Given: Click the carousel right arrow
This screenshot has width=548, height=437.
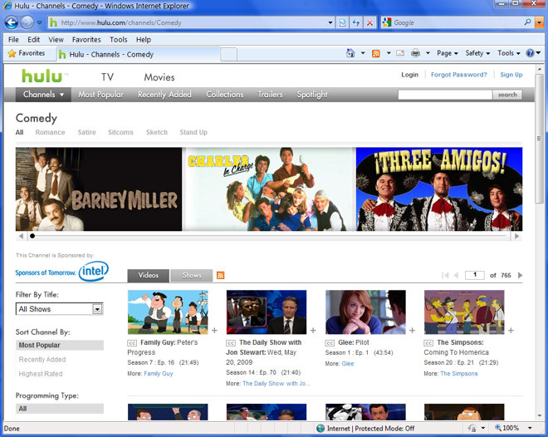Looking at the screenshot, I should pos(516,236).
